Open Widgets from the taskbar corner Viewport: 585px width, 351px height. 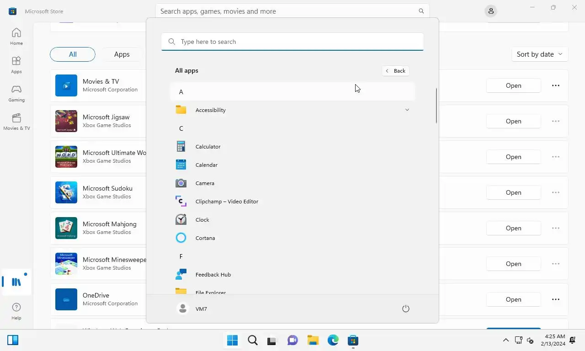tap(13, 340)
